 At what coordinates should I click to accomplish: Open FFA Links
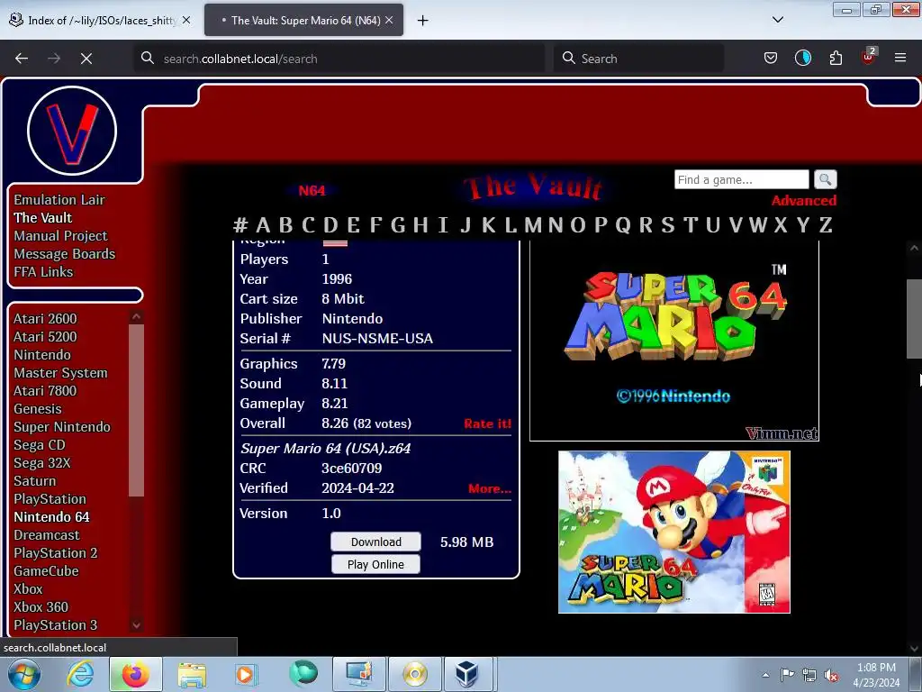[x=43, y=272]
